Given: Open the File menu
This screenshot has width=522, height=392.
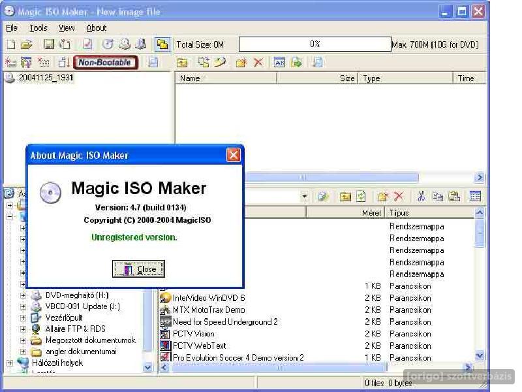Looking at the screenshot, I should pos(12,28).
